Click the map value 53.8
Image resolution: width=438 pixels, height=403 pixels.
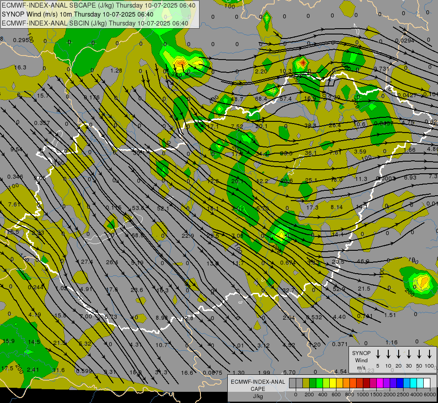138,208
